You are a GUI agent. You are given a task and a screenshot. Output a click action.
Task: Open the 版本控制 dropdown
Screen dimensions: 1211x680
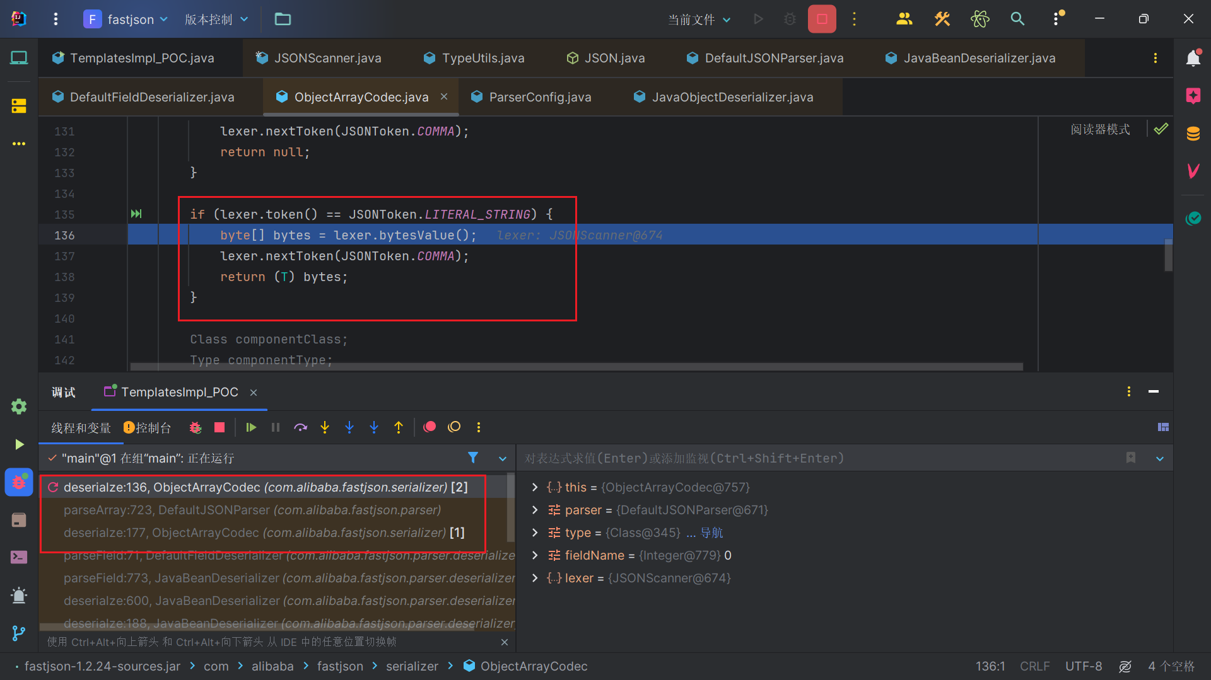tap(216, 19)
